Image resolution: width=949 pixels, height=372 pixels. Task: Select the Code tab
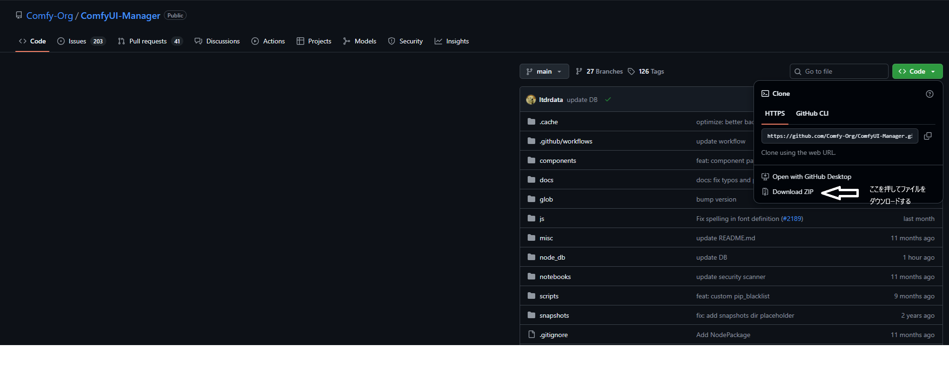[33, 41]
